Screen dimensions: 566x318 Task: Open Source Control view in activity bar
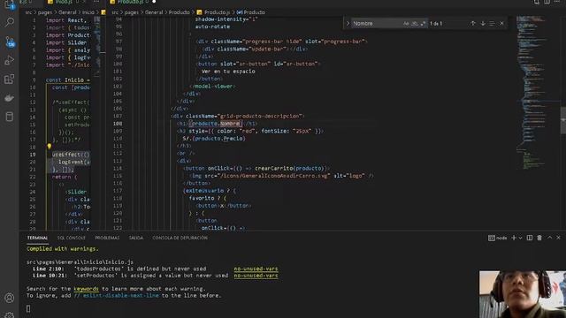(10, 42)
